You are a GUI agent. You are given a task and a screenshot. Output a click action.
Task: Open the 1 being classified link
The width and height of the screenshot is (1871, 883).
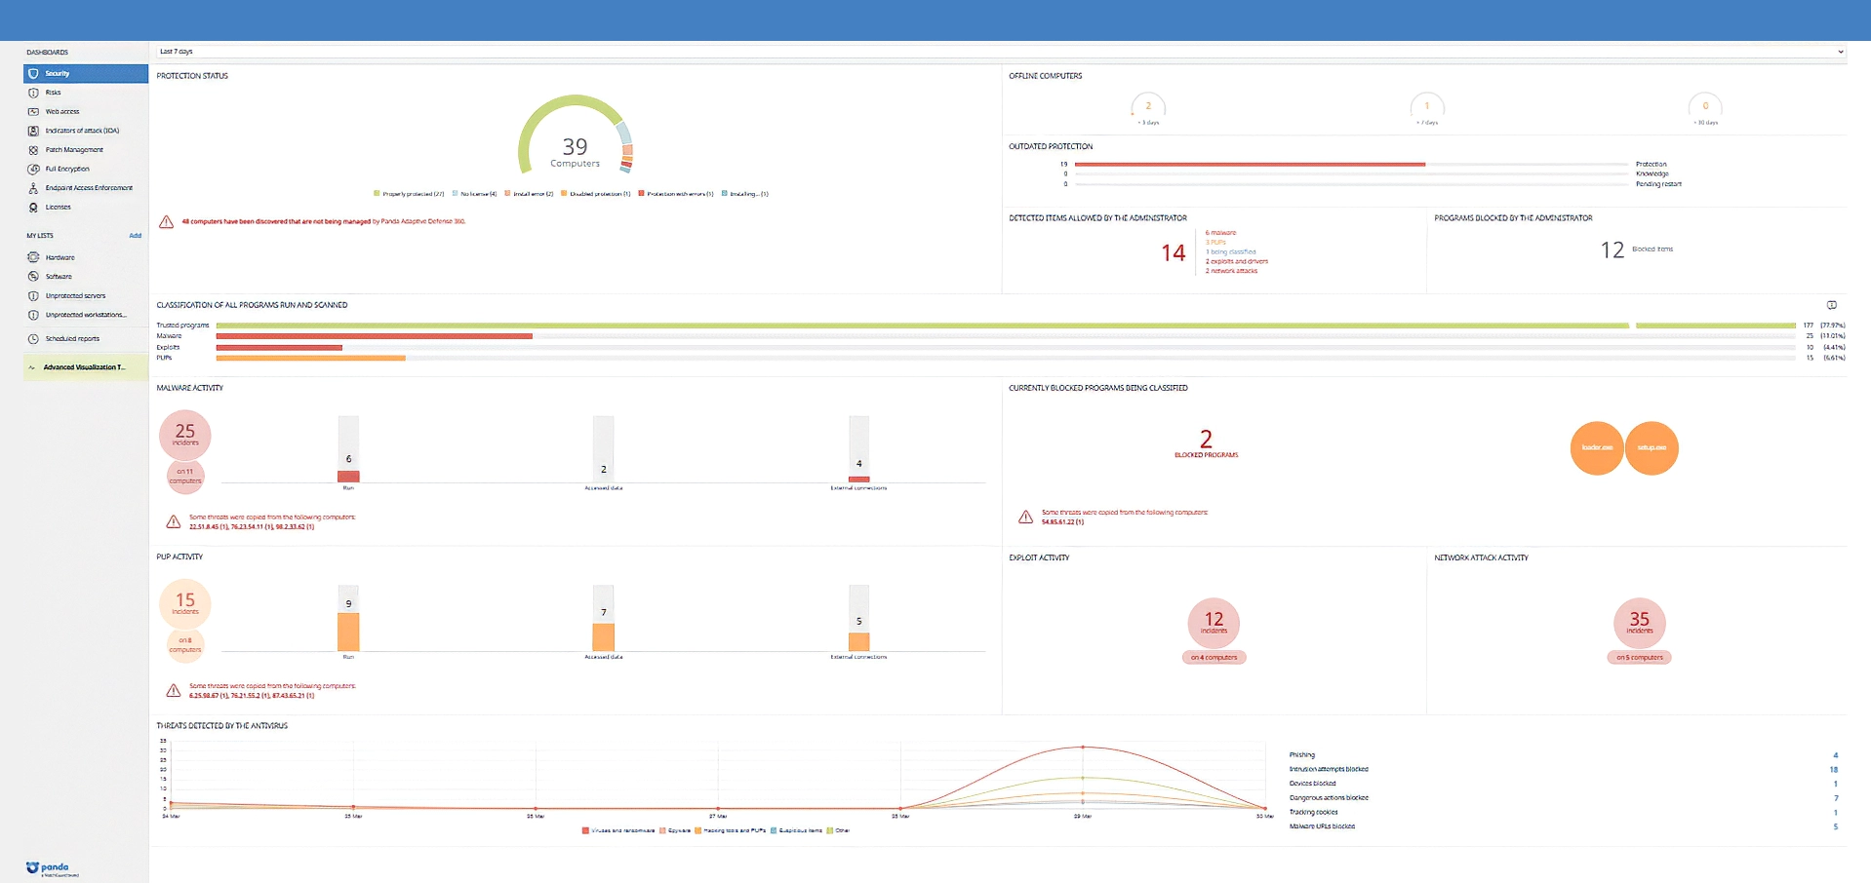tap(1230, 251)
